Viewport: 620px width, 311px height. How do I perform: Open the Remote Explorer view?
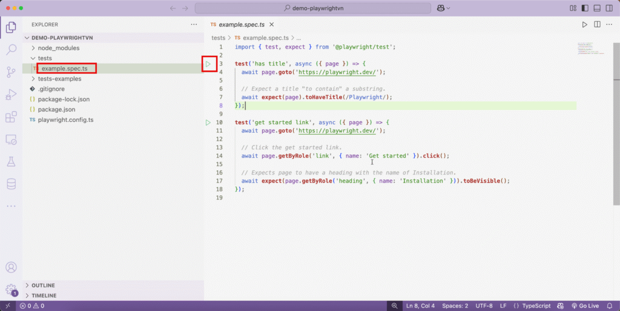(11, 139)
